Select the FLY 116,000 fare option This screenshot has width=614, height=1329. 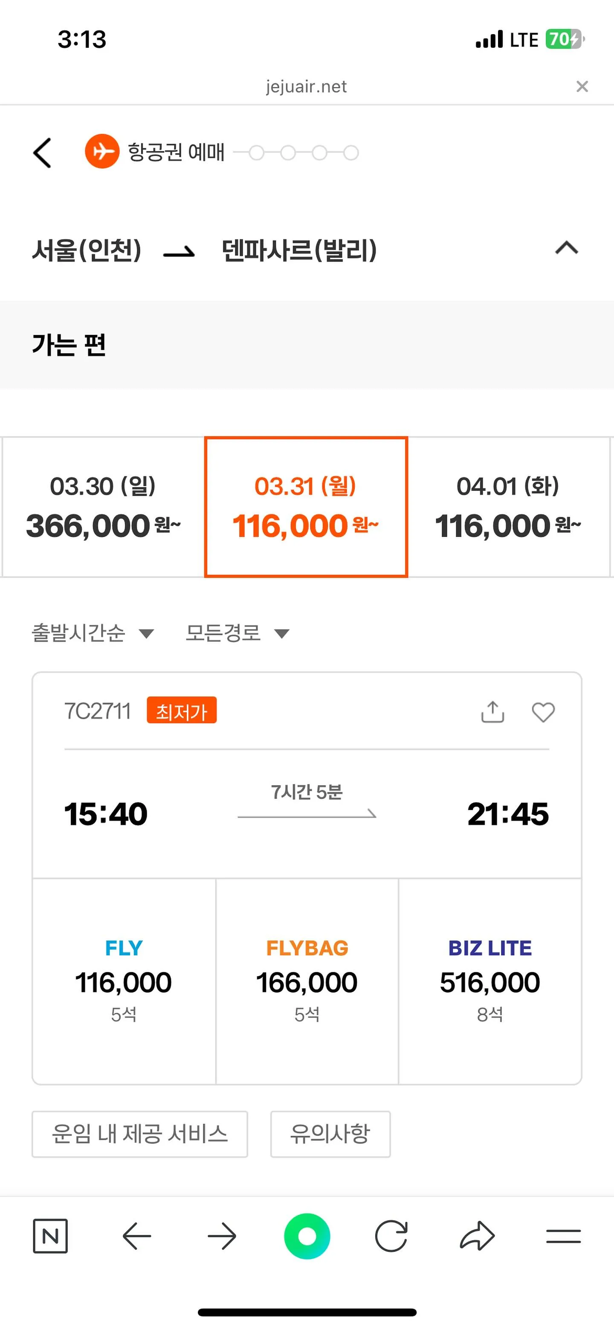[x=123, y=980]
